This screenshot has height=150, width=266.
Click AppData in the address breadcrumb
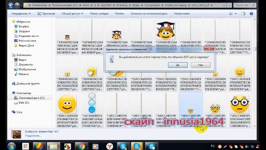(106, 5)
